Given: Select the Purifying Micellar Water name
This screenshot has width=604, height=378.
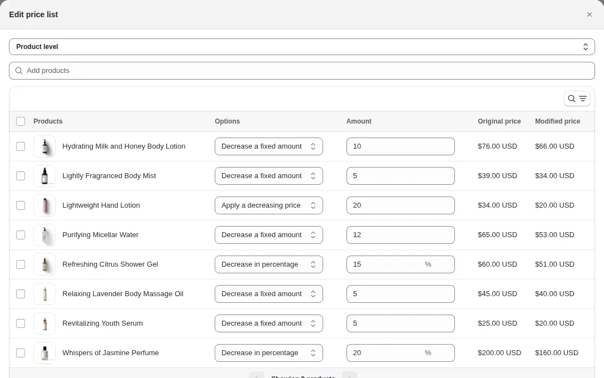Looking at the screenshot, I should coord(100,235).
